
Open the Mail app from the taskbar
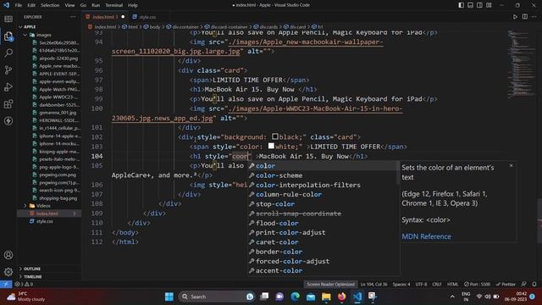[311, 297]
